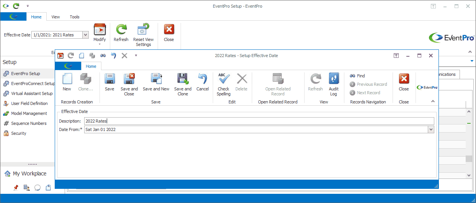Click refresh icon in dialog quick access toolbar
476x203 pixels.
click(x=71, y=56)
